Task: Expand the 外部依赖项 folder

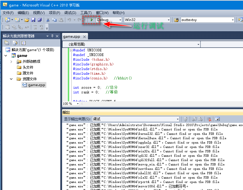Action: (x=11, y=62)
